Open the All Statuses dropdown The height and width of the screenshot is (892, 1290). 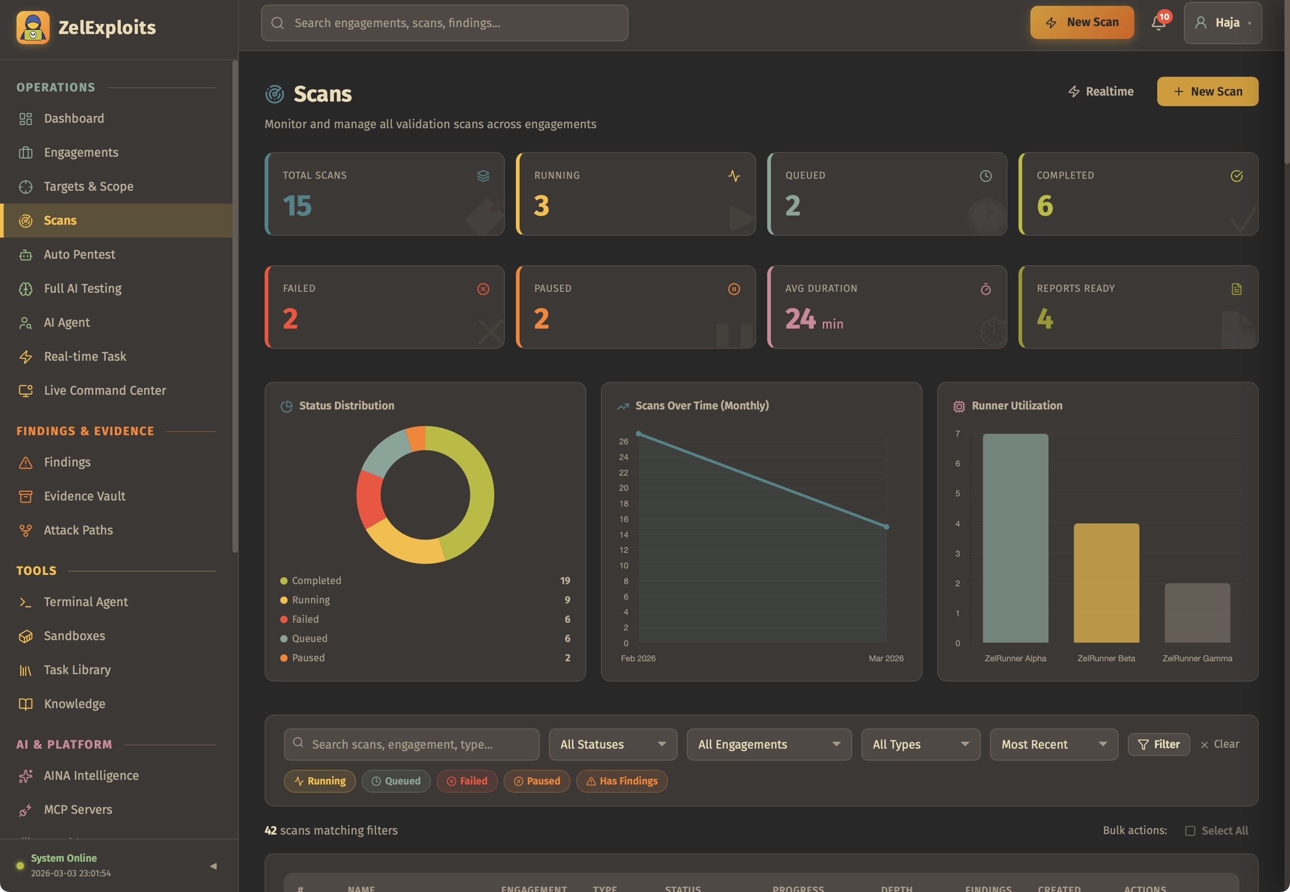612,744
